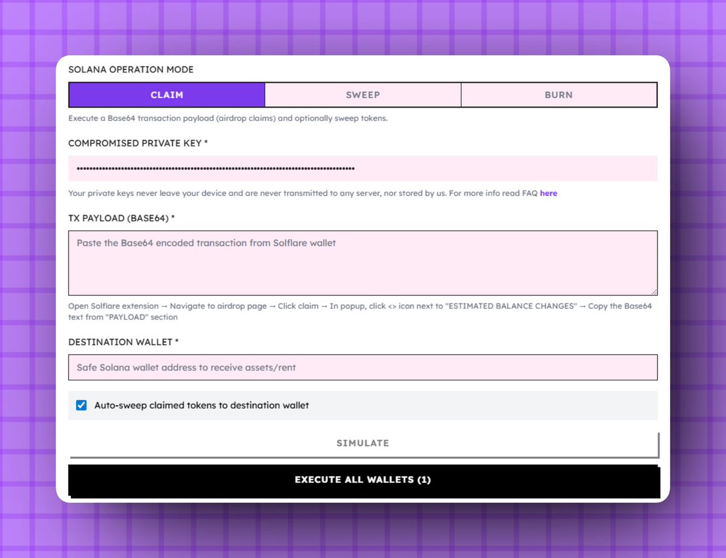Click the 'Open Solflare extension' instructions text

pos(360,311)
